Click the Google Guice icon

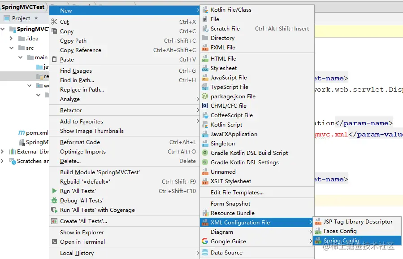(x=205, y=241)
